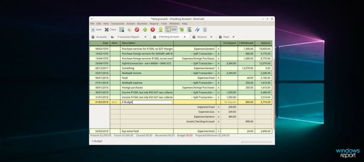Viewport: 364px width, 162px height.
Task: Open the Help menu
Action: coord(184,24)
